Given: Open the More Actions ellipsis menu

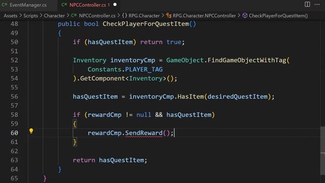Looking at the screenshot, I should click(x=317, y=5).
